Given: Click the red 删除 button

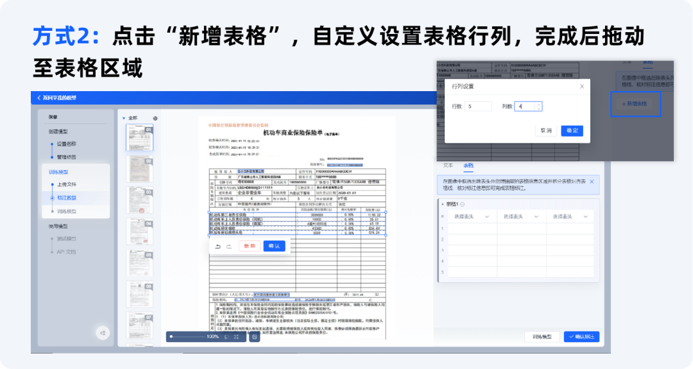Looking at the screenshot, I should click(x=250, y=246).
